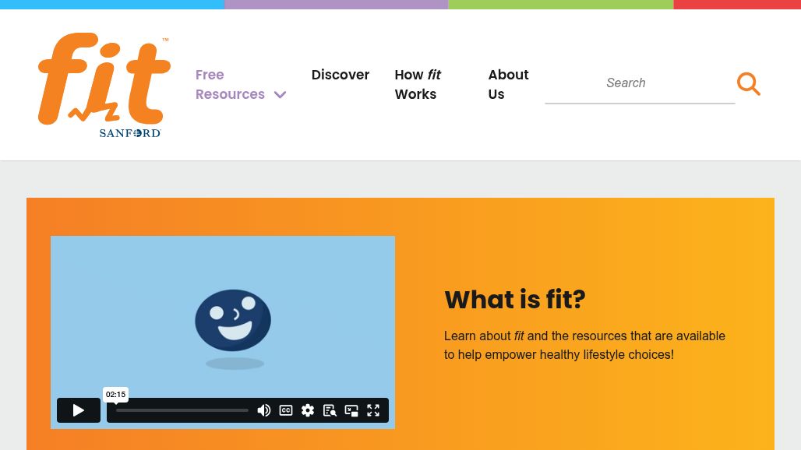Image resolution: width=801 pixels, height=450 pixels.
Task: Open the Discover menu item
Action: point(340,75)
